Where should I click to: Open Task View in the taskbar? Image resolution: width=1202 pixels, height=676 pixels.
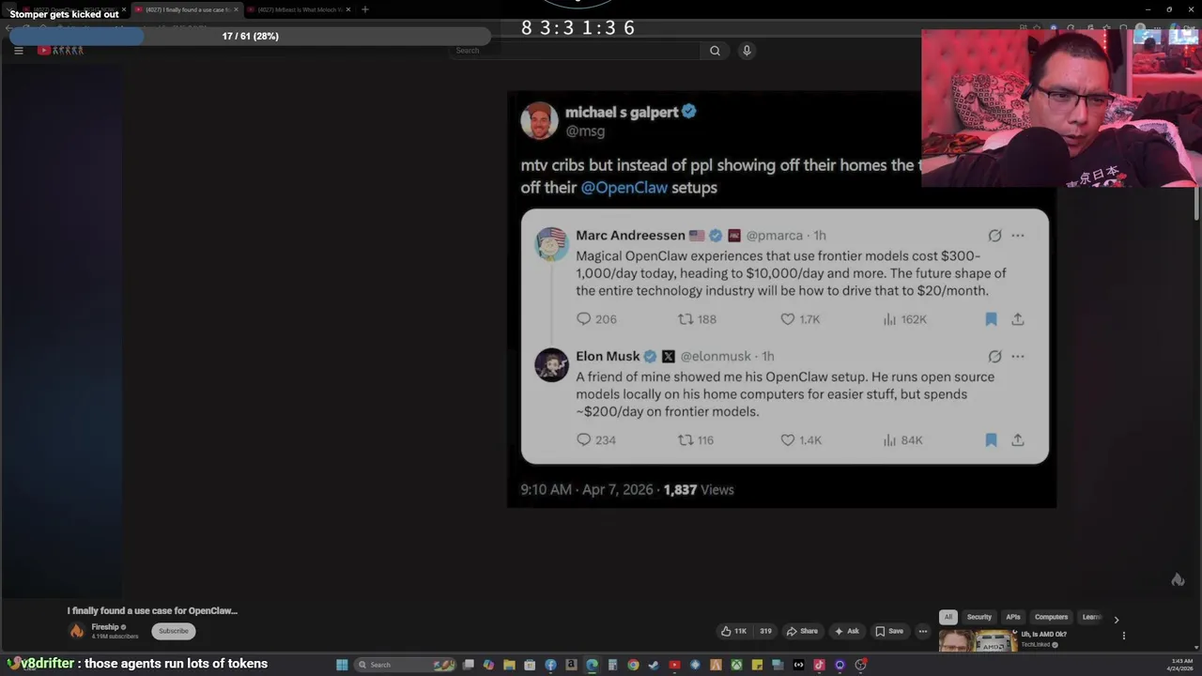(468, 665)
